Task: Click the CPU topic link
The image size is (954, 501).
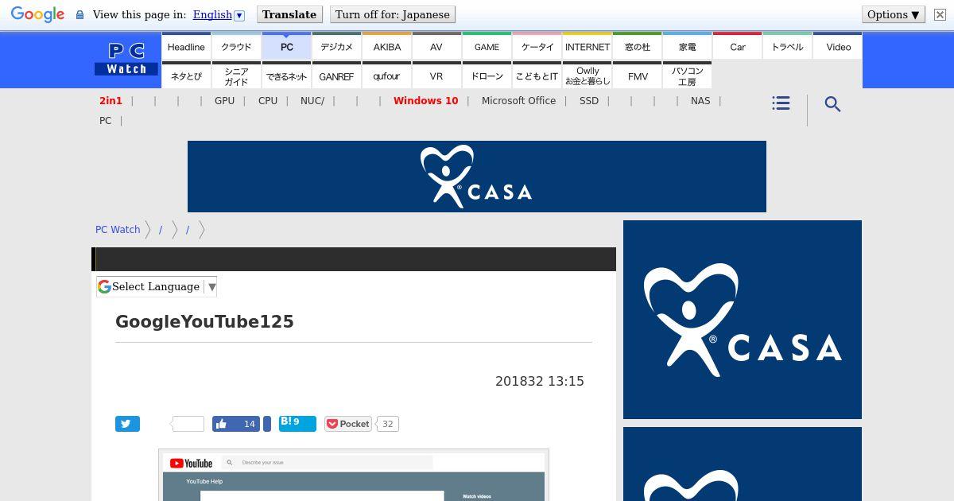Action: 268,100
